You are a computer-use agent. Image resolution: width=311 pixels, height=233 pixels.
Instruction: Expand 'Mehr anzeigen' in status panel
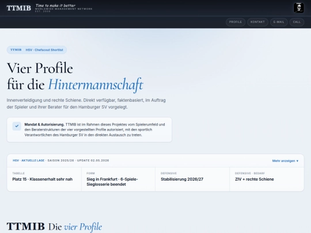[x=285, y=161]
